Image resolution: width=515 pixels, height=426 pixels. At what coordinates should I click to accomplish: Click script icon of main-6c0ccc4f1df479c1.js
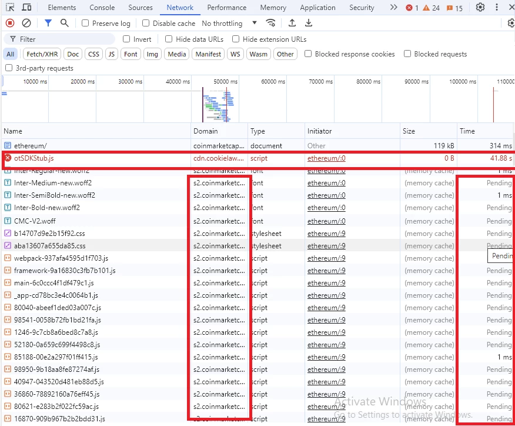[x=8, y=282]
